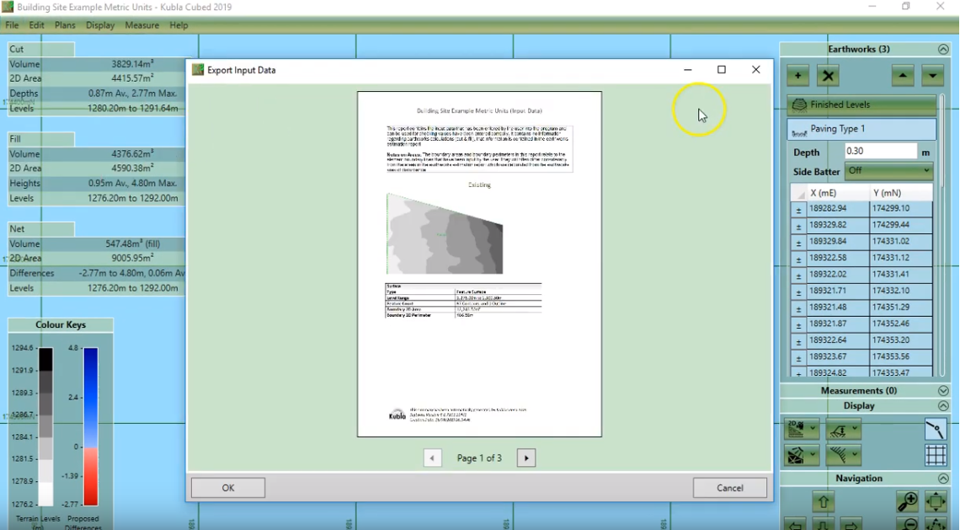Click the Proposed Differences blue-red colour bar
960x530 pixels.
coord(91,427)
